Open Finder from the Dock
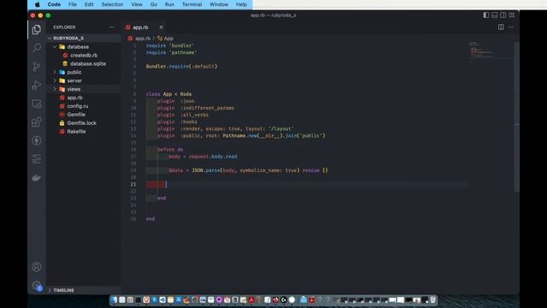 pos(114,299)
